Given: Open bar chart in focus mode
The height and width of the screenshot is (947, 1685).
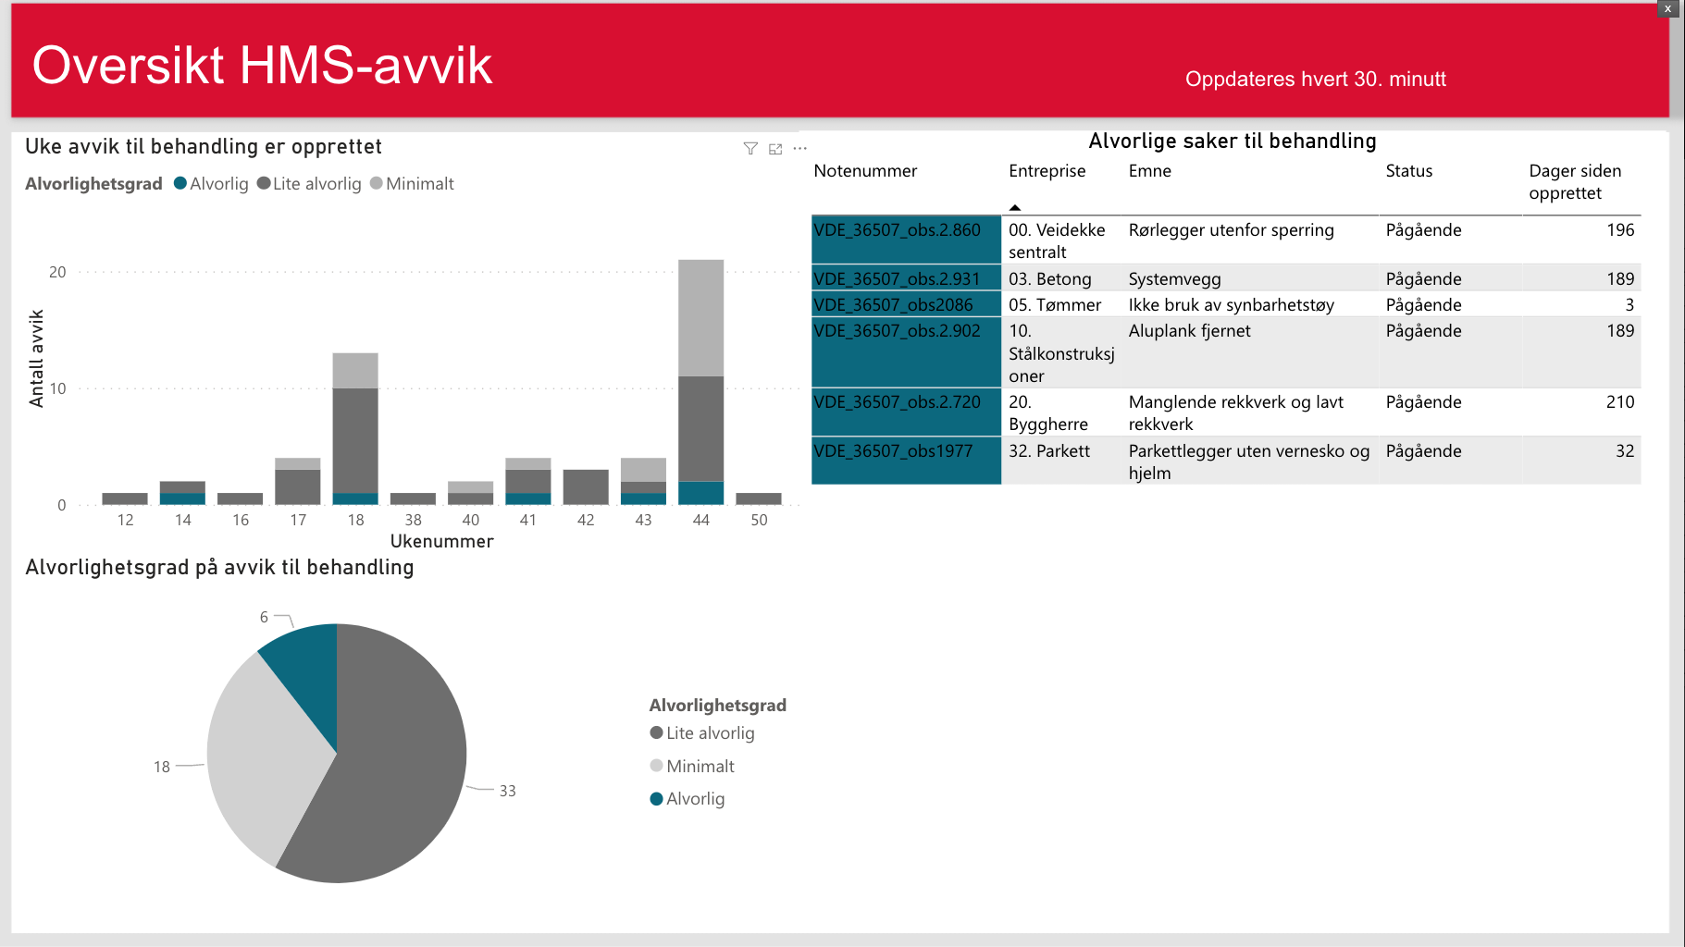Looking at the screenshot, I should tap(775, 149).
